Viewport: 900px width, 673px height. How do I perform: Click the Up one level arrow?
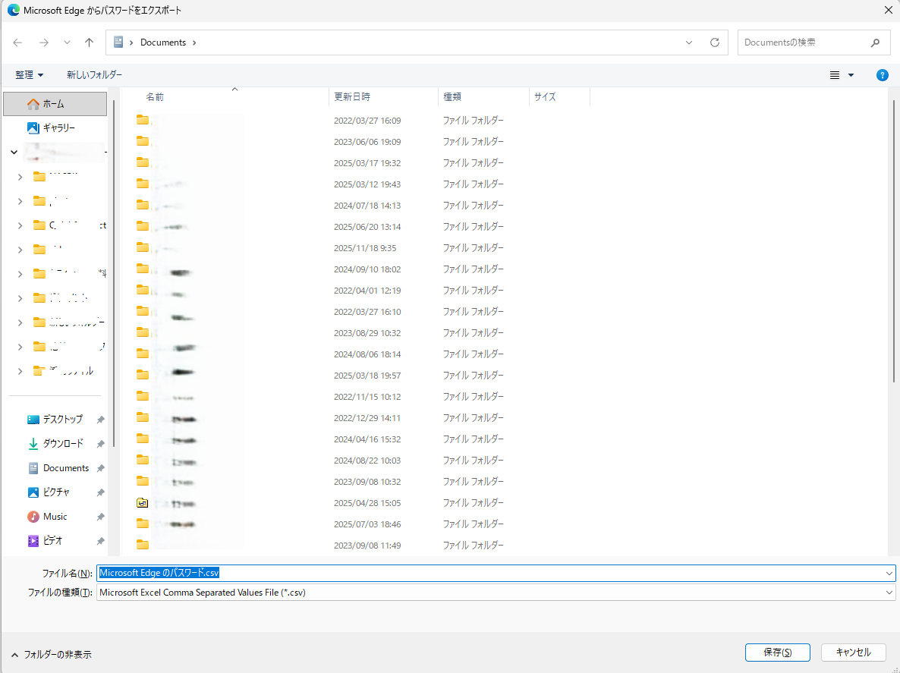(89, 42)
